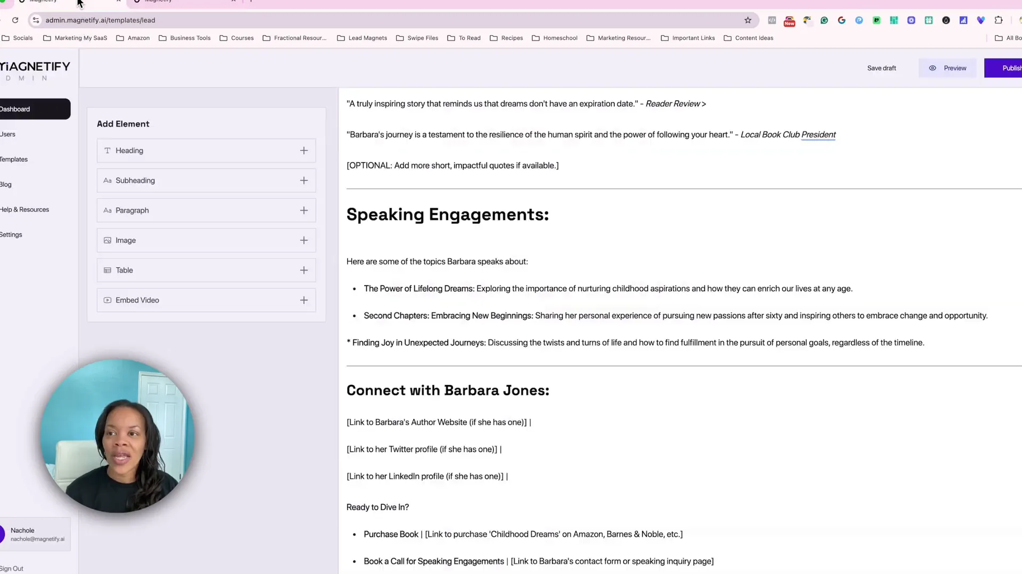1022x574 pixels.
Task: Open Users in the sidebar
Action: (x=8, y=134)
